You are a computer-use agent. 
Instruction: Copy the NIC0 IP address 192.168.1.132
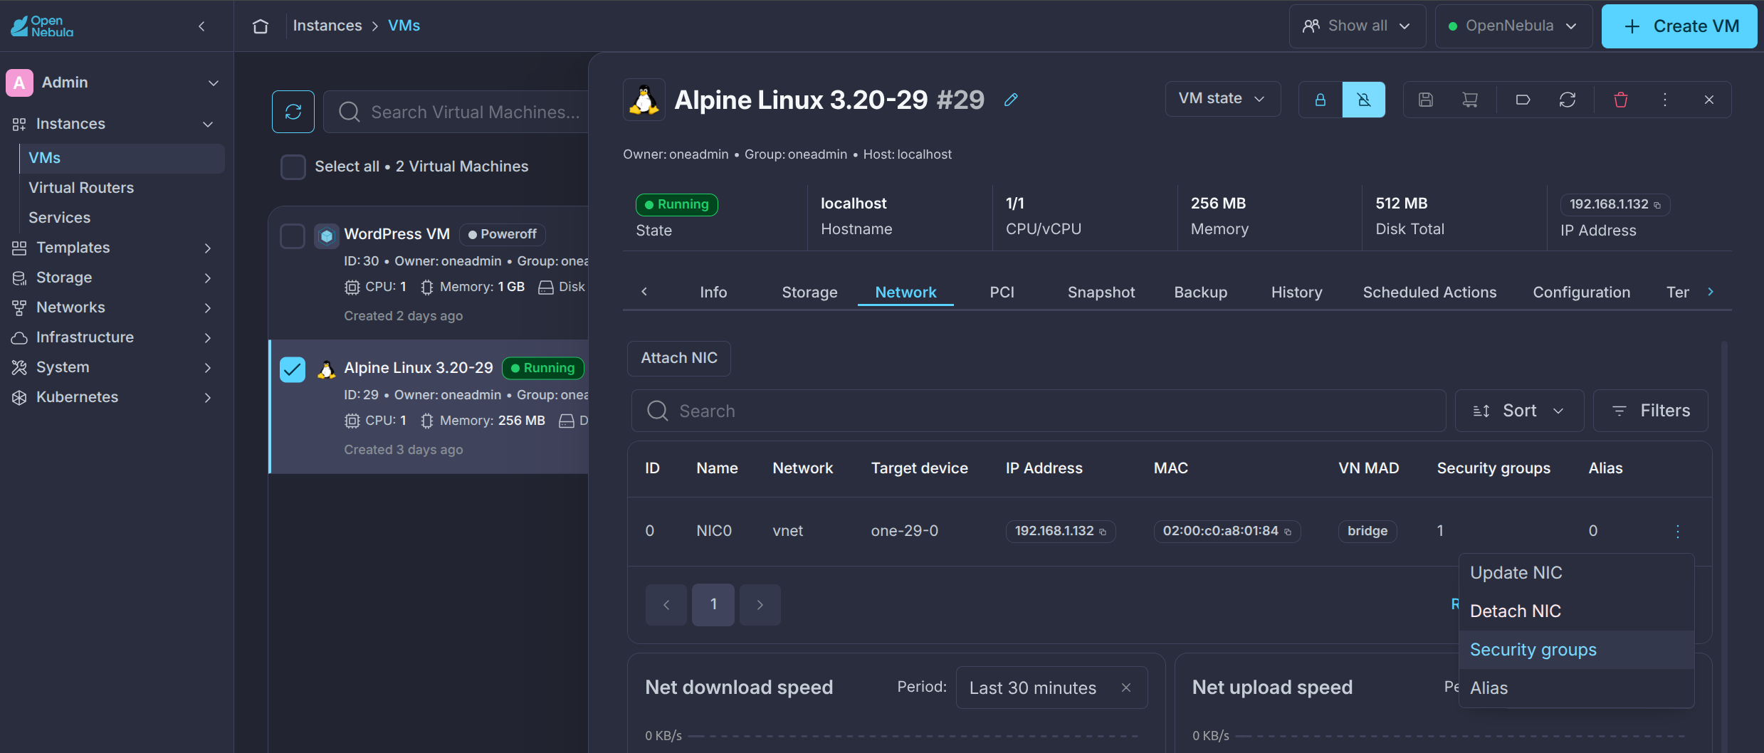[1103, 532]
